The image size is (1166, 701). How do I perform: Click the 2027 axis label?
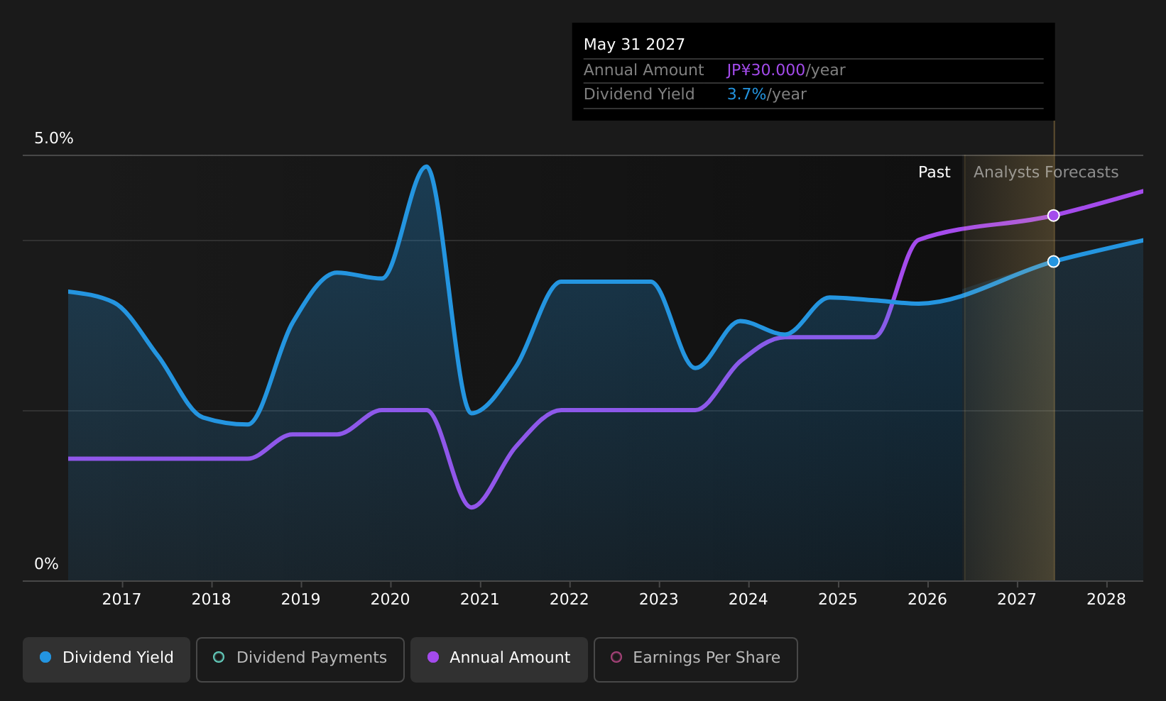click(x=1017, y=600)
